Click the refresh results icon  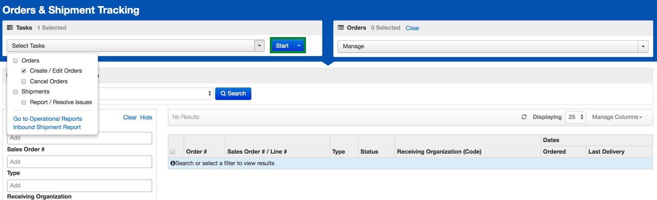(524, 117)
